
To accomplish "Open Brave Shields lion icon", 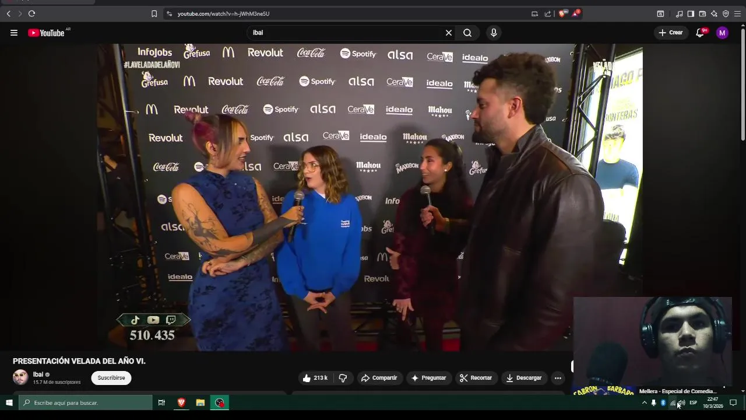I will point(562,13).
